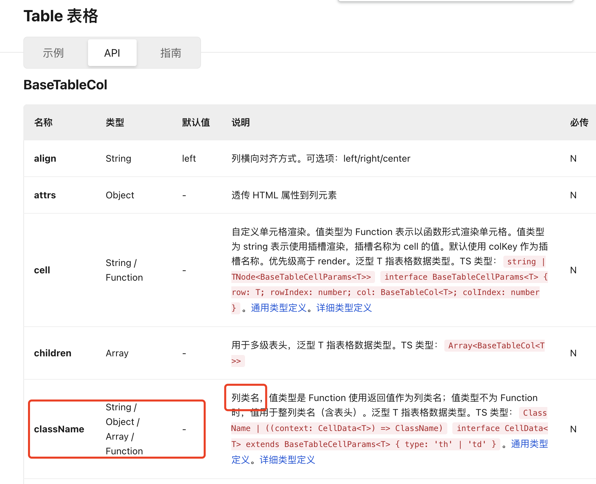Click the 必传 column header
Image resolution: width=596 pixels, height=484 pixels.
[x=579, y=122]
